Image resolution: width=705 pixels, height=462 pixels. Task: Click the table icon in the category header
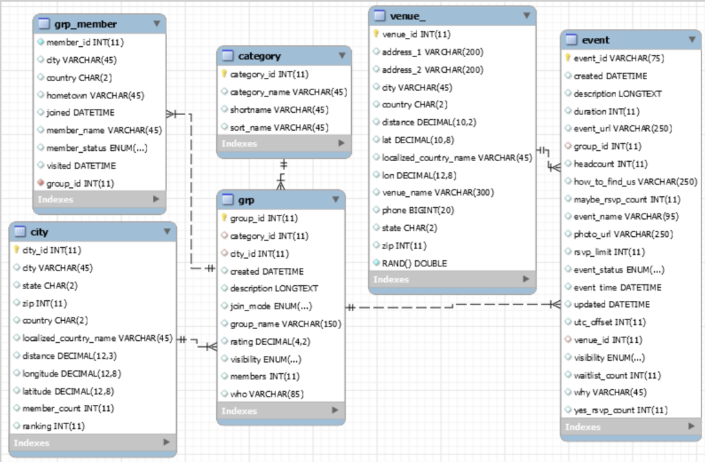click(x=227, y=56)
